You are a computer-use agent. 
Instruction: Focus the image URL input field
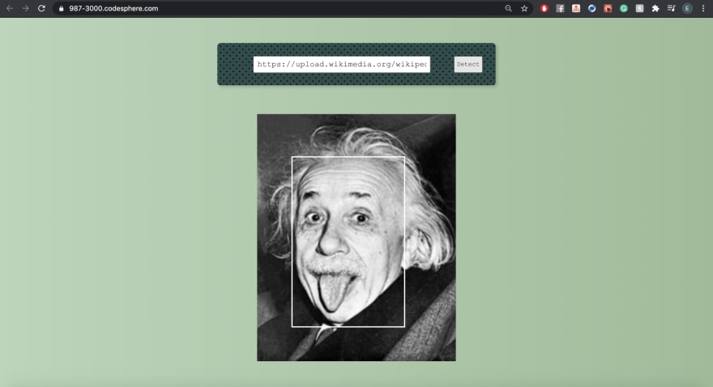pyautogui.click(x=341, y=64)
